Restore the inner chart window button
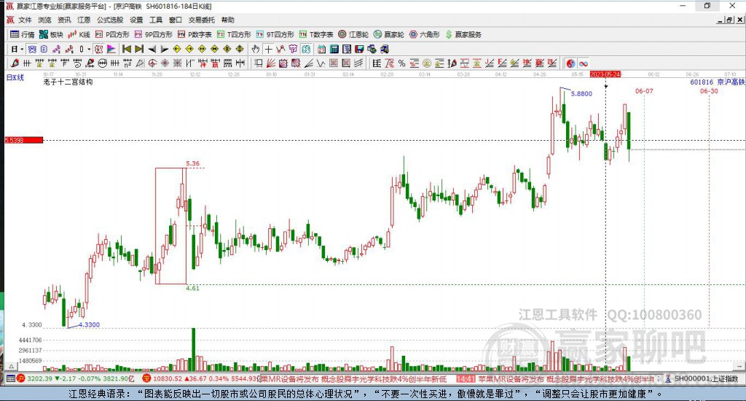This screenshot has height=401, width=746. [730, 20]
